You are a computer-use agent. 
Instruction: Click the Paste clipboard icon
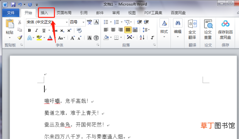10,24
